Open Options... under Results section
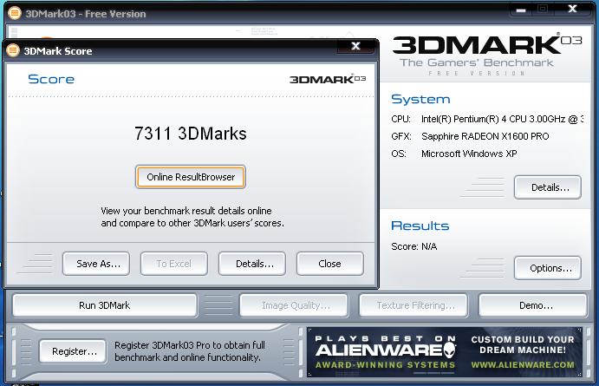 coord(547,268)
